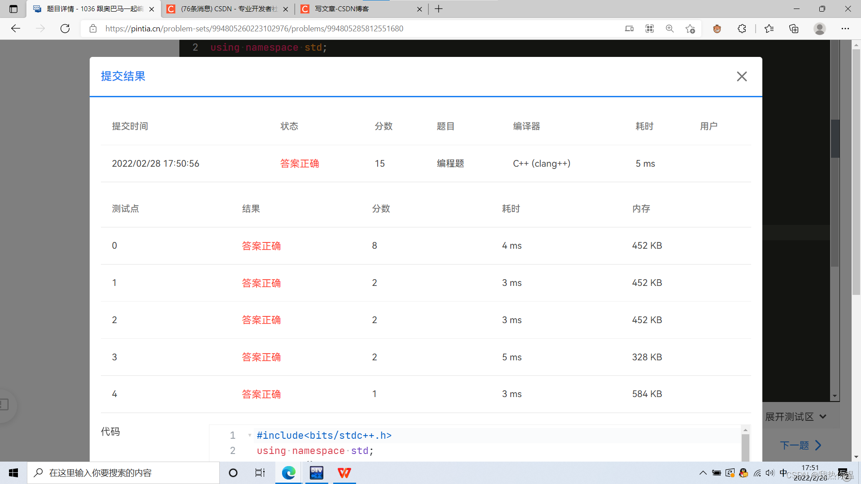
Task: Click the QQ penguin tray icon
Action: pos(744,473)
